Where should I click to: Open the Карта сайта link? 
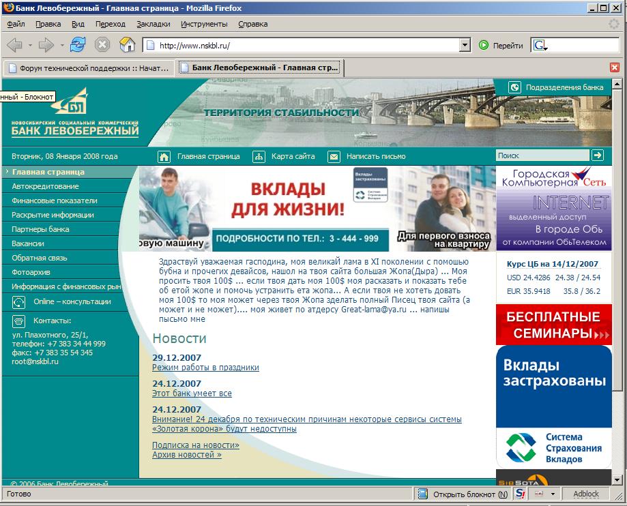click(293, 156)
